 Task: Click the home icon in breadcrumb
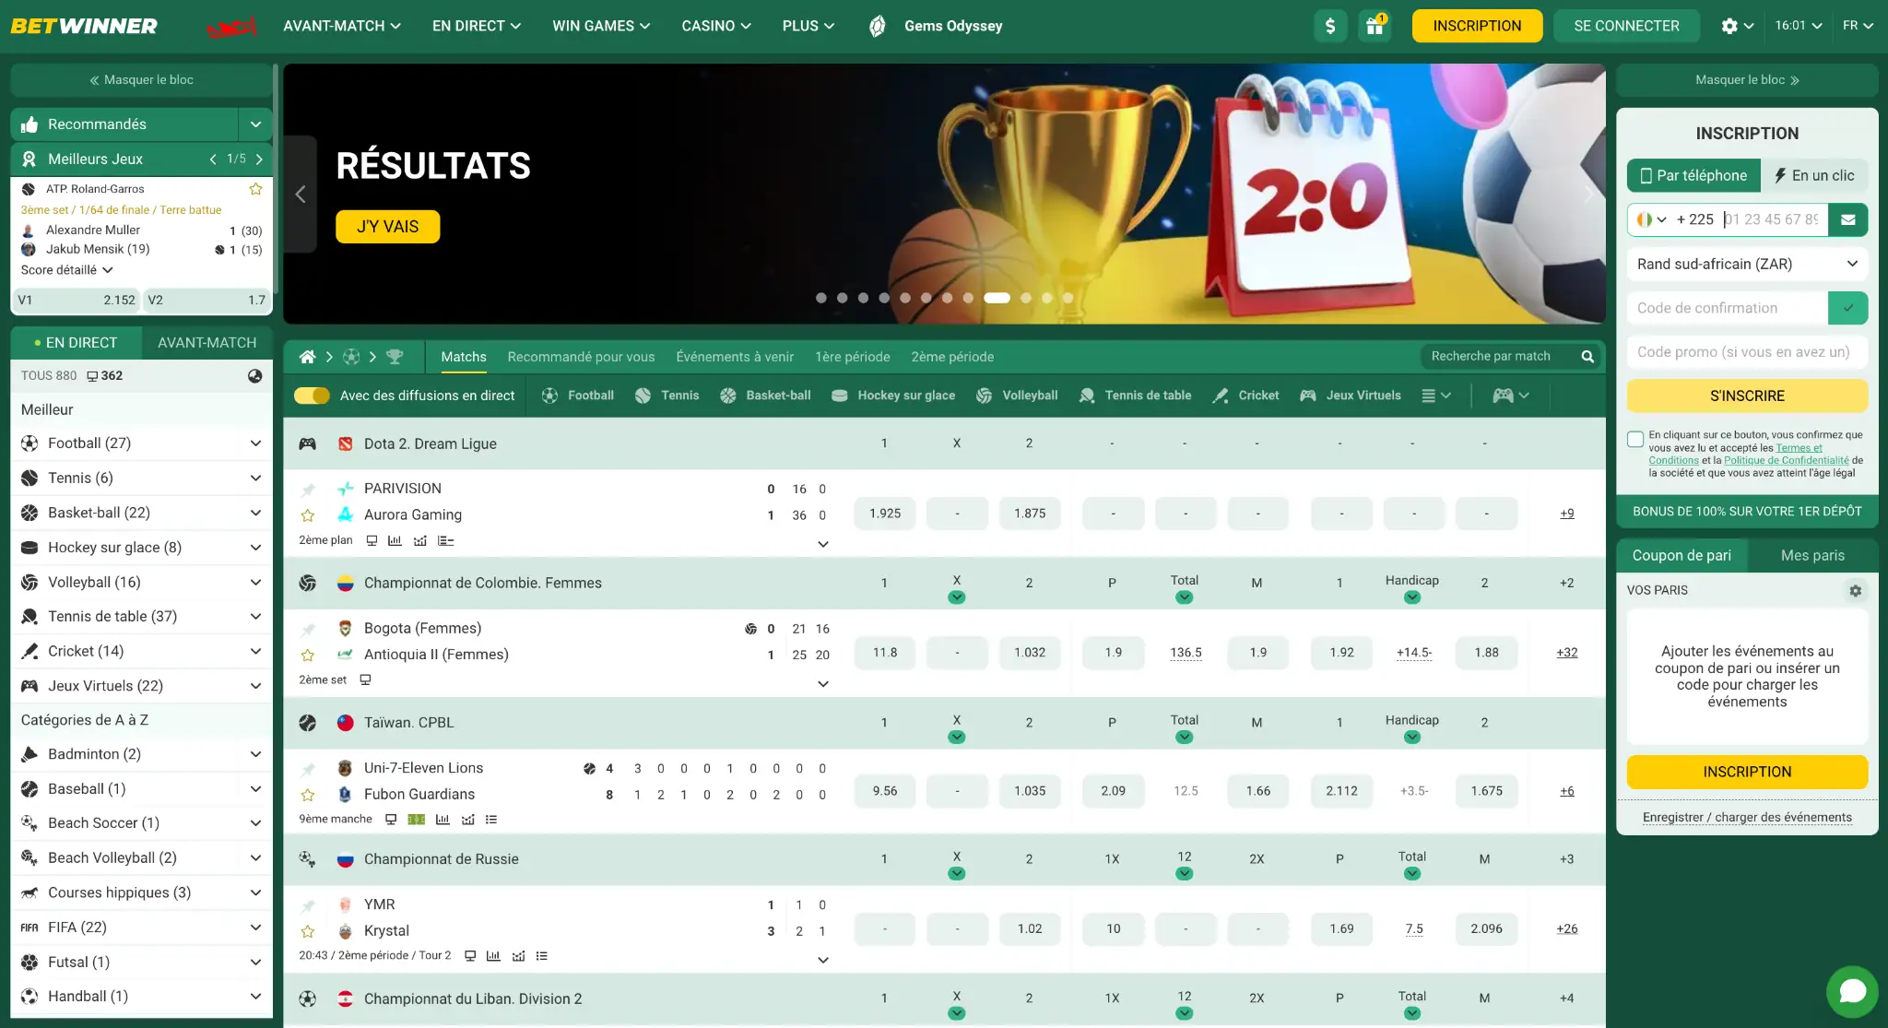click(307, 357)
